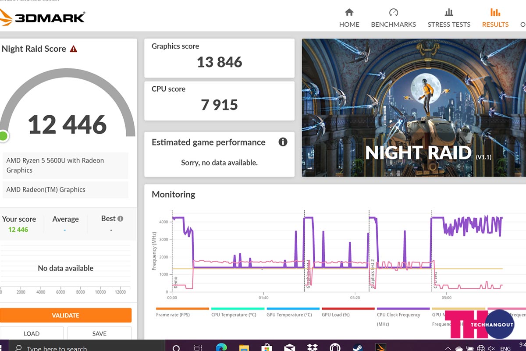Click the 3DMark logo

(43, 18)
